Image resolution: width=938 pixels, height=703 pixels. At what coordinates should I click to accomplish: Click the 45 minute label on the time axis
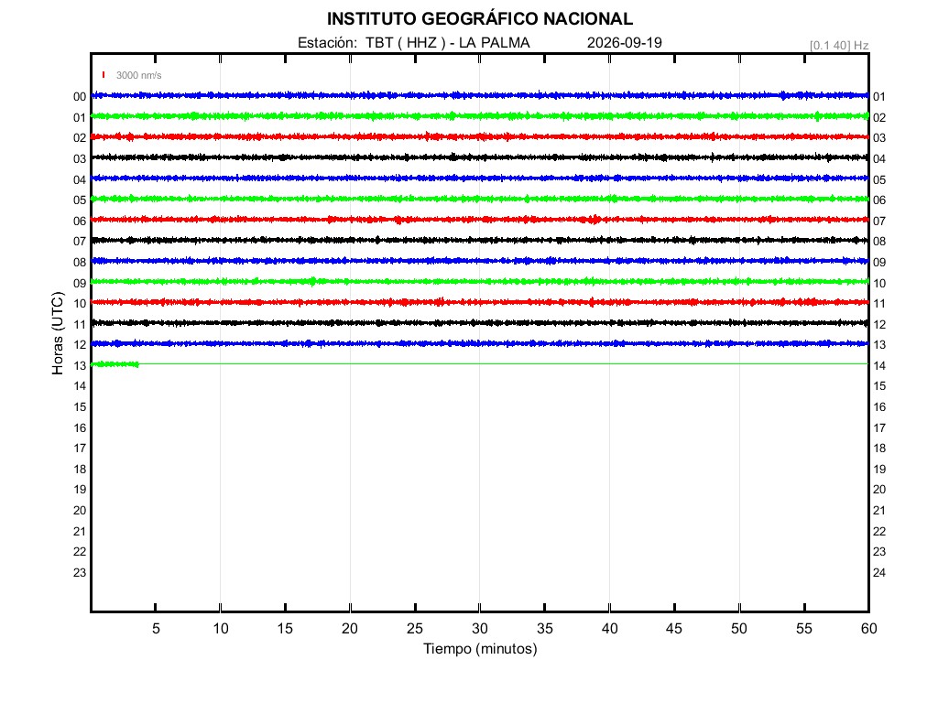point(674,628)
